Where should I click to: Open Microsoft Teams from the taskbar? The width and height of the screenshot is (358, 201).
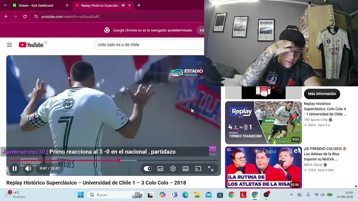(174, 195)
